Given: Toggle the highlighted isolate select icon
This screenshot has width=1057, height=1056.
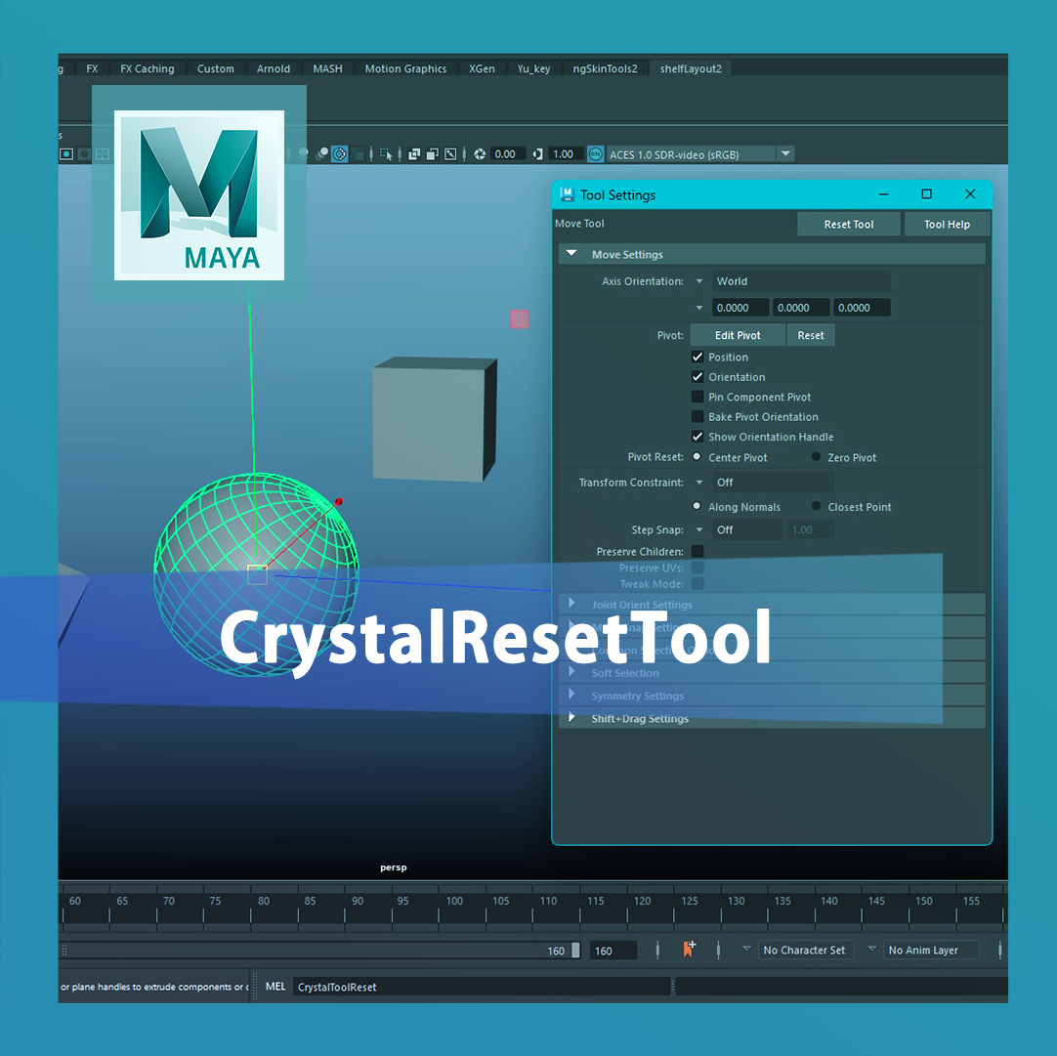Looking at the screenshot, I should tap(340, 154).
